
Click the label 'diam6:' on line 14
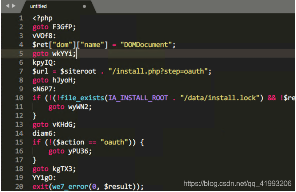[44, 133]
